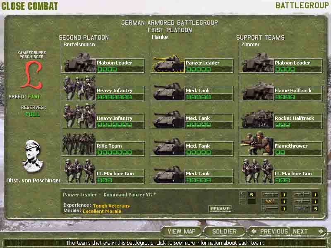Pick Second Platoon's Lt. Machine Gun picture
This screenshot has width=331, height=248.
coord(79,171)
